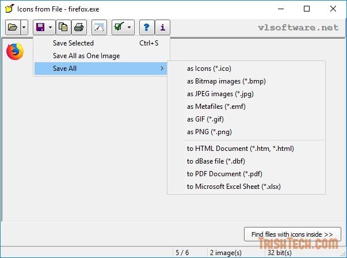Click the Copy to clipboard icon
The height and width of the screenshot is (258, 347).
pos(63,28)
